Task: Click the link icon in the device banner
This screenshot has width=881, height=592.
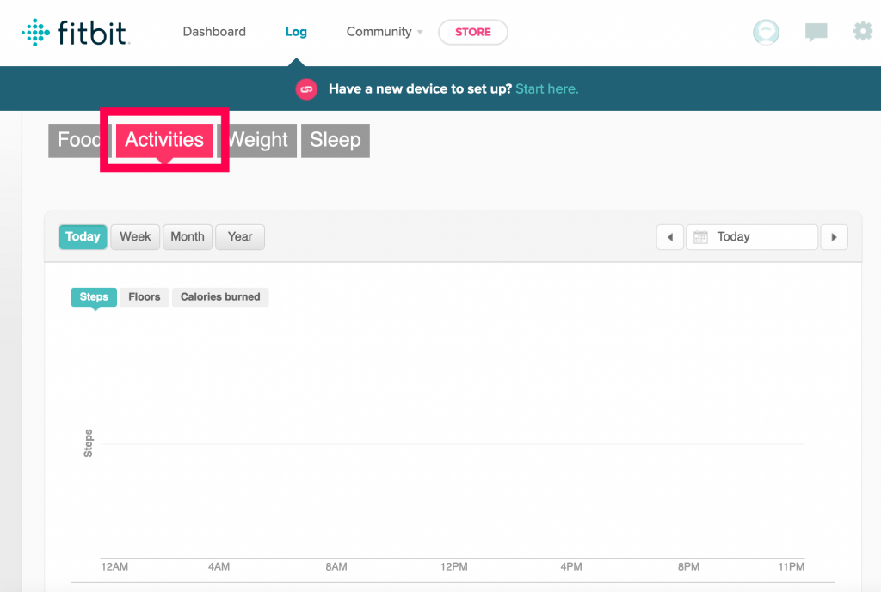Action: [306, 88]
